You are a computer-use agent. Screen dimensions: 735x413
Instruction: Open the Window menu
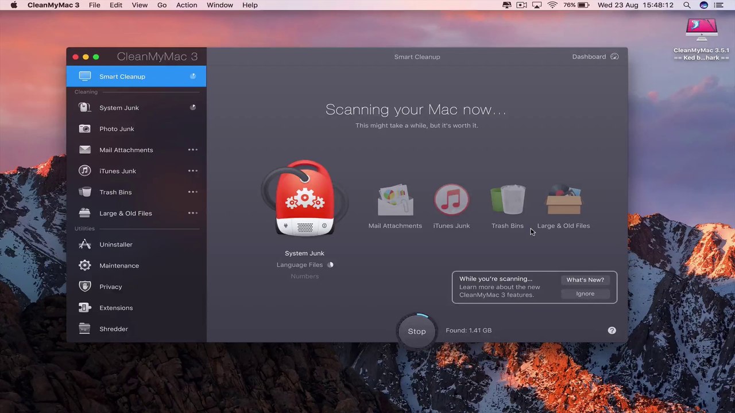(x=220, y=5)
